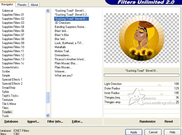Viewport: 182px width, 135px height.
Task: Click the Thingies amp. slider
Action: pos(141,102)
